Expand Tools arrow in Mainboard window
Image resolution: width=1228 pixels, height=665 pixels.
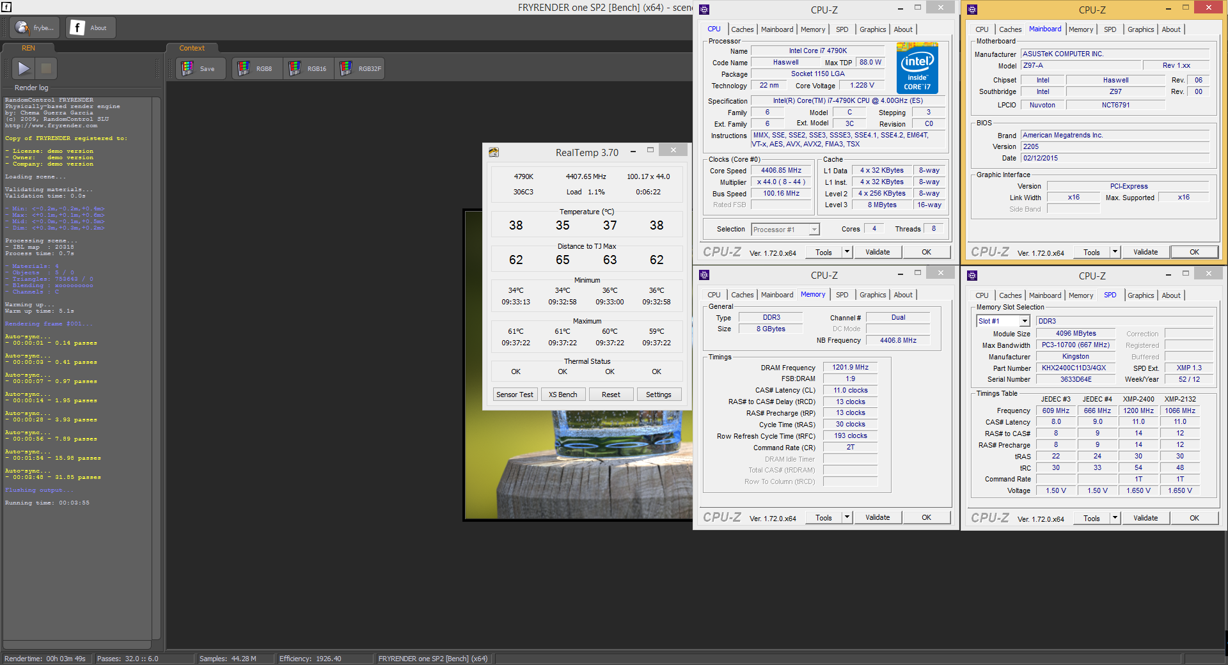coord(1115,252)
